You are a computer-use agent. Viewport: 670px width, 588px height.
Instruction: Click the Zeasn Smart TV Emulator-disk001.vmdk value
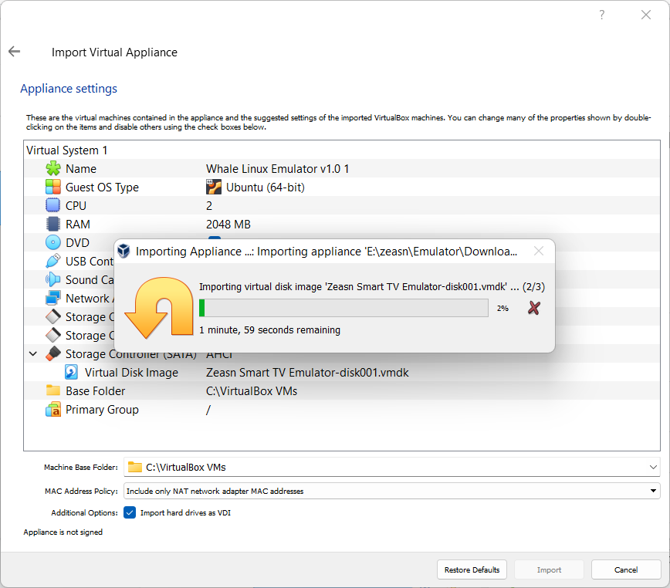(307, 373)
